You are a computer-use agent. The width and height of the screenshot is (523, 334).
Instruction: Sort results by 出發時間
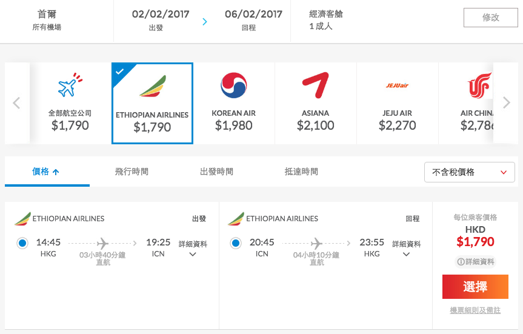coord(216,172)
